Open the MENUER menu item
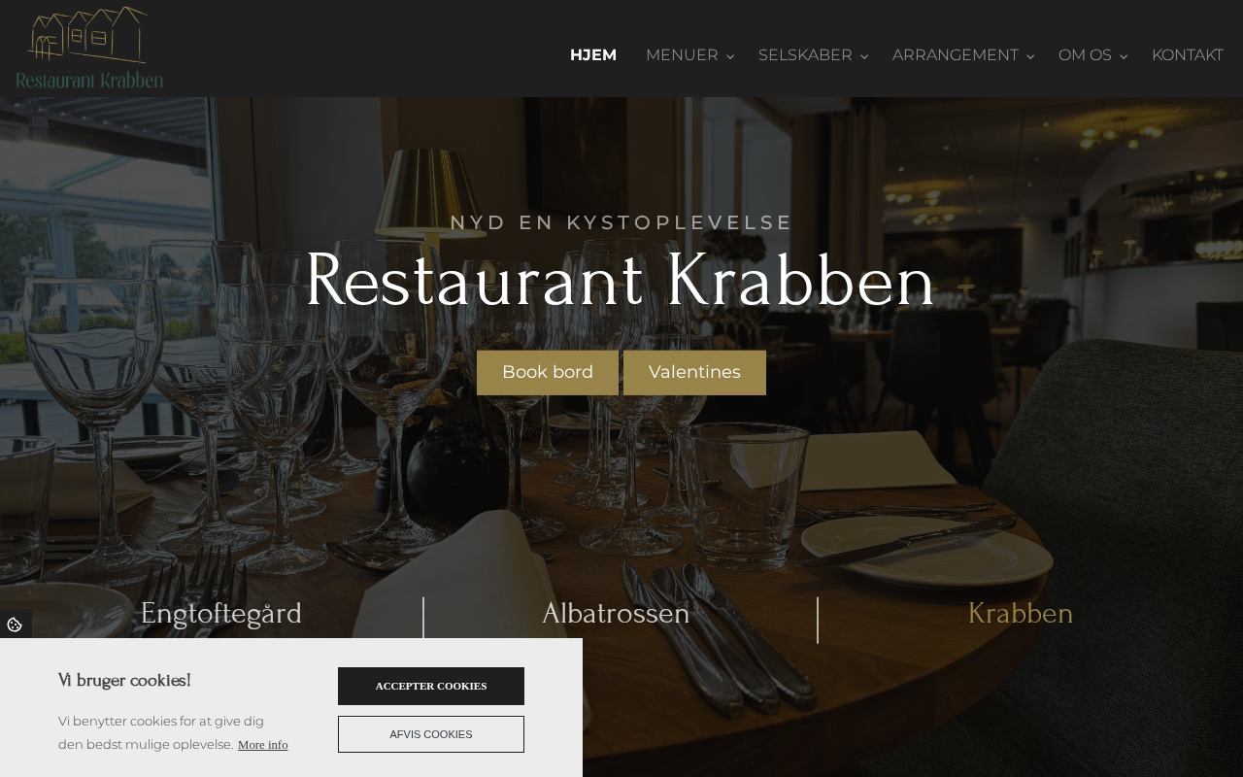 (x=682, y=55)
